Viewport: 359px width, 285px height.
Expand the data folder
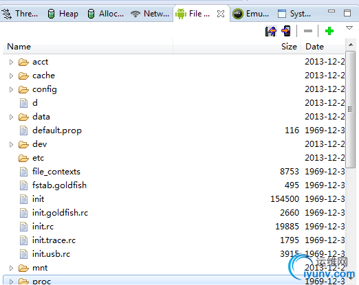(11, 117)
